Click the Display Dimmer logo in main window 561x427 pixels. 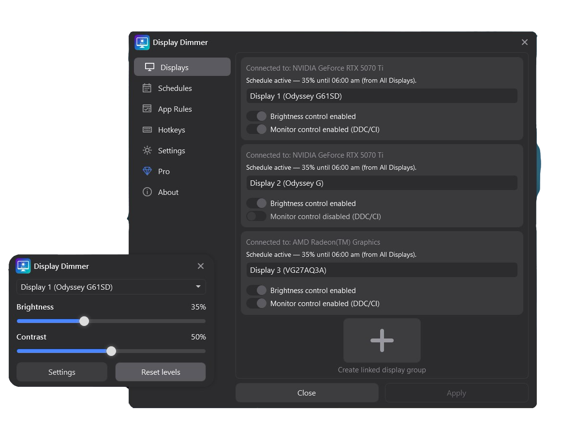[x=142, y=42]
